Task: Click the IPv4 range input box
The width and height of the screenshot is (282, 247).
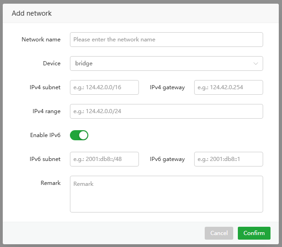Action: click(x=166, y=111)
